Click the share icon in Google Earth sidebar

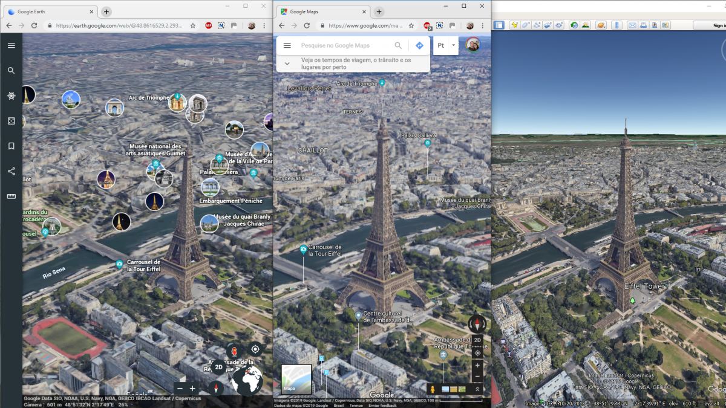pyautogui.click(x=11, y=171)
